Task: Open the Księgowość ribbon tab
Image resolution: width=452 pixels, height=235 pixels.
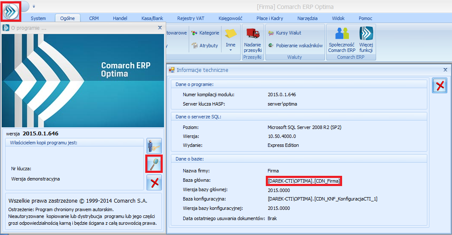Action: [x=230, y=18]
